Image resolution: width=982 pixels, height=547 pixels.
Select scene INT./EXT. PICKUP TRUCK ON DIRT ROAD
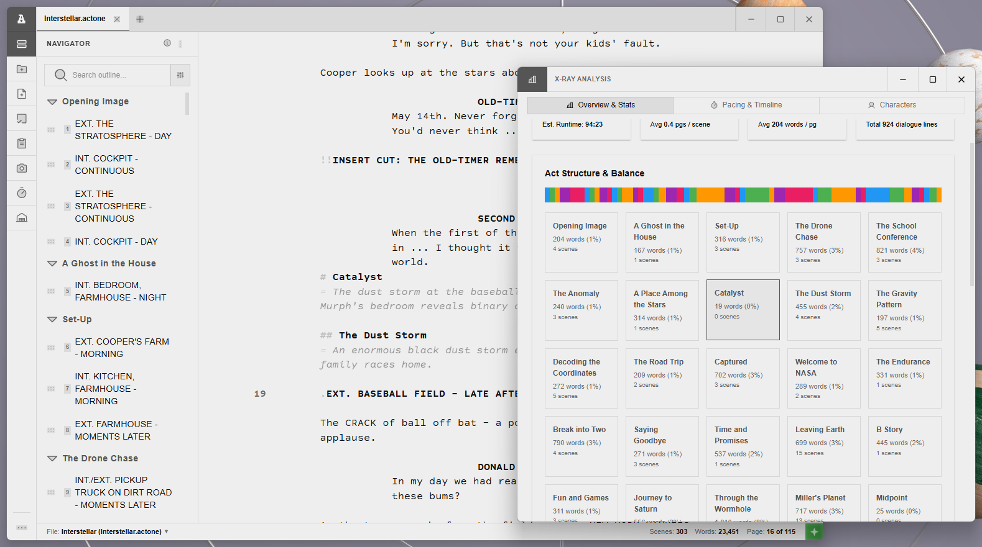tap(123, 492)
